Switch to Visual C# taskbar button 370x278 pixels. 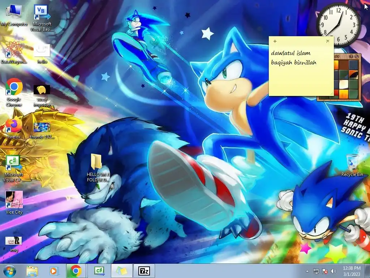[99, 271]
